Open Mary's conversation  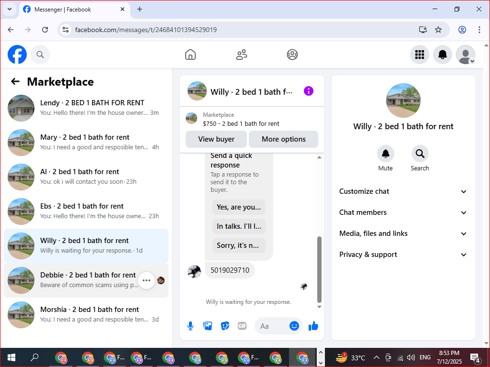86,142
